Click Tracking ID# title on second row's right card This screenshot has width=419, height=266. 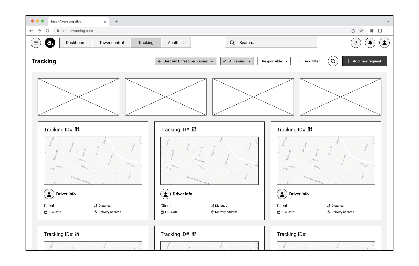(291, 234)
